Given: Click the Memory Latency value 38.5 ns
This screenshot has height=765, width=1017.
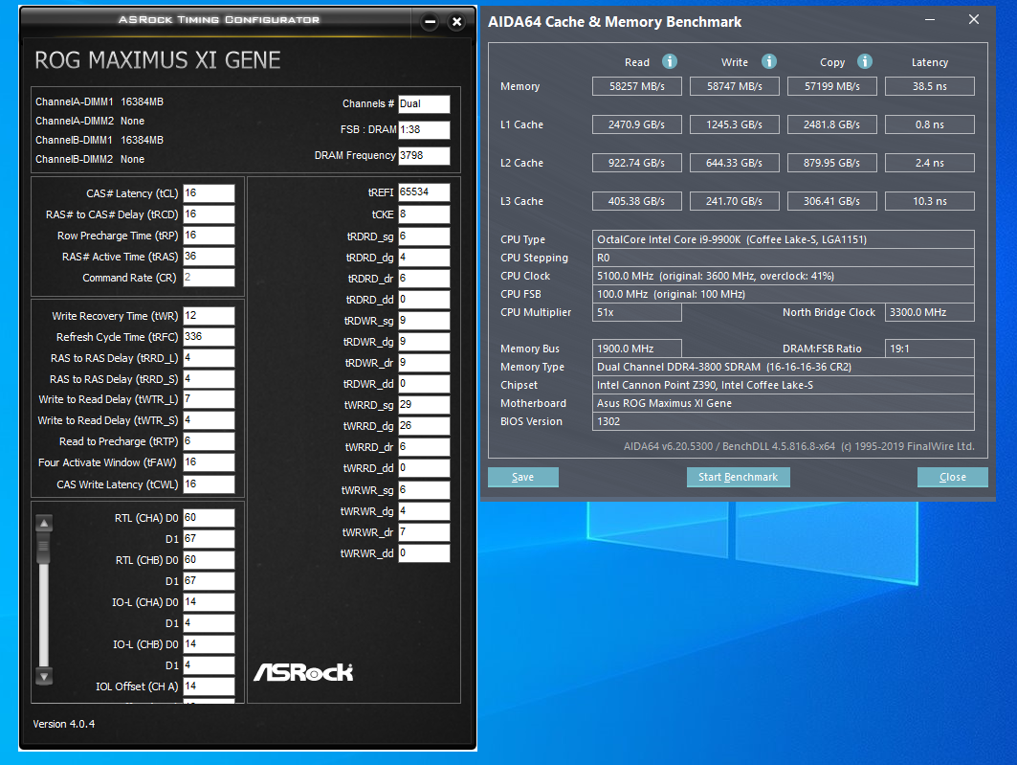Looking at the screenshot, I should click(x=929, y=86).
